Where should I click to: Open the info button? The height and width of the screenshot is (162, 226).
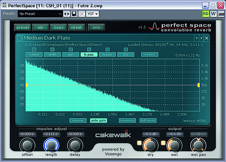tap(96, 27)
